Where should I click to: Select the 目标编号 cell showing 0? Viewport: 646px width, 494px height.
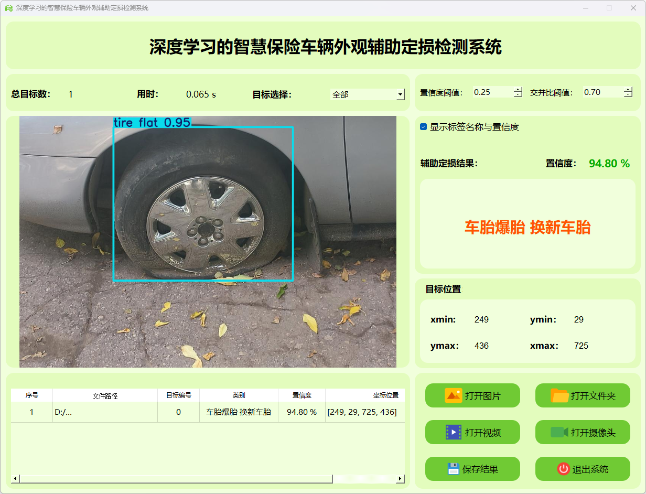tap(179, 412)
